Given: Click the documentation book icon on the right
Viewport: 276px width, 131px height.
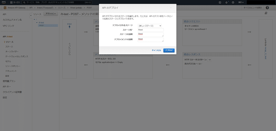Looking at the screenshot, I should click(266, 13).
